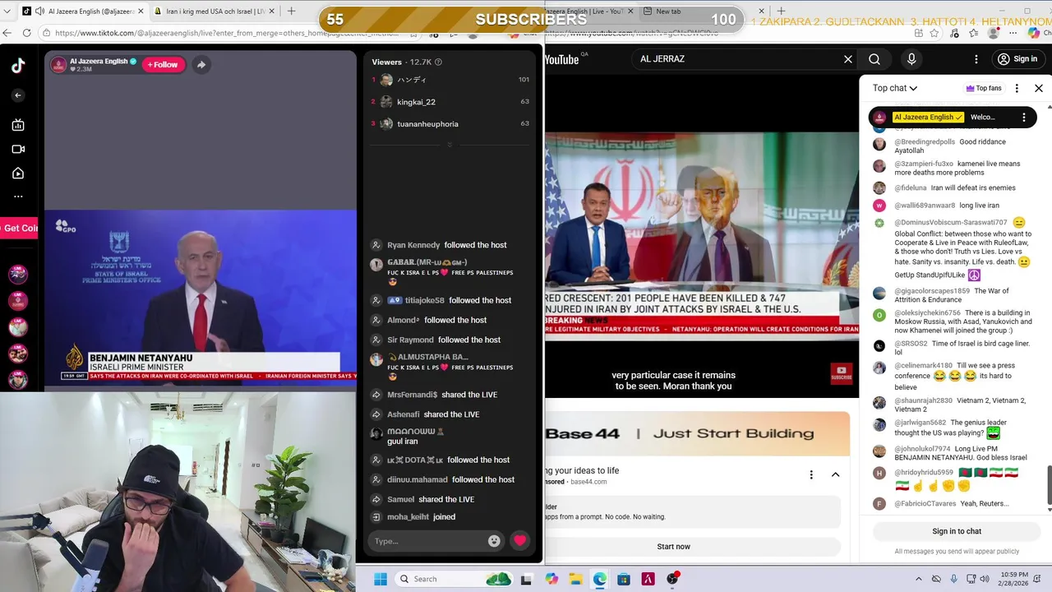The height and width of the screenshot is (592, 1052).
Task: Open @DominusVobiscum-Saraswati707 chat username
Action: click(950, 222)
